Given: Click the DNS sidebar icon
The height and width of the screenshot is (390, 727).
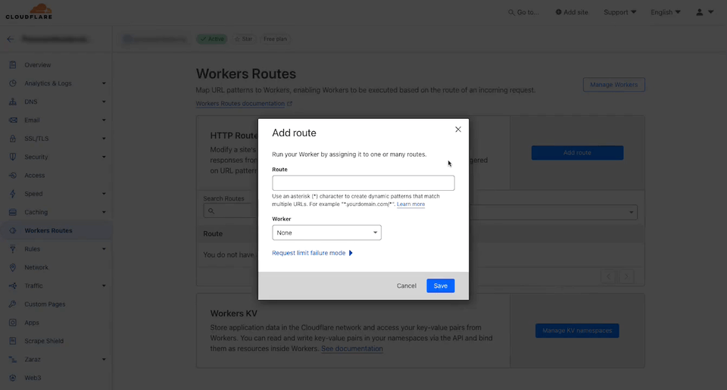Looking at the screenshot, I should (13, 101).
